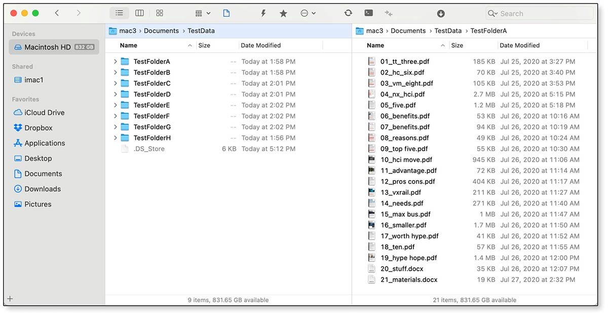Screen dimensions: 608x316
Task: Click the sync refresh icon
Action: coord(348,13)
